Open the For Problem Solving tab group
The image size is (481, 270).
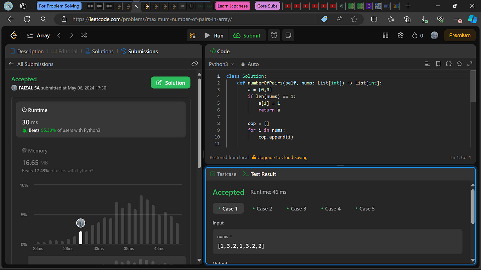[59, 6]
